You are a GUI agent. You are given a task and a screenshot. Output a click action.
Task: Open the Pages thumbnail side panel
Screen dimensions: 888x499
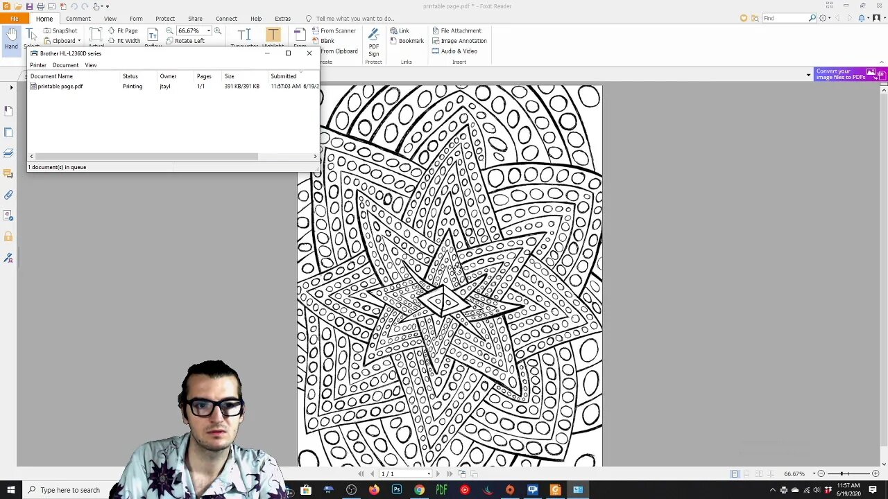click(8, 132)
